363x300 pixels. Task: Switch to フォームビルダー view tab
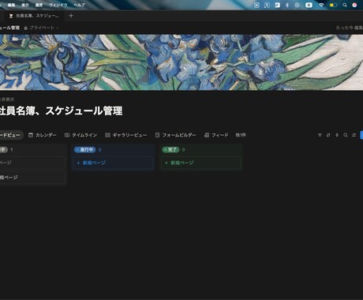pos(175,135)
